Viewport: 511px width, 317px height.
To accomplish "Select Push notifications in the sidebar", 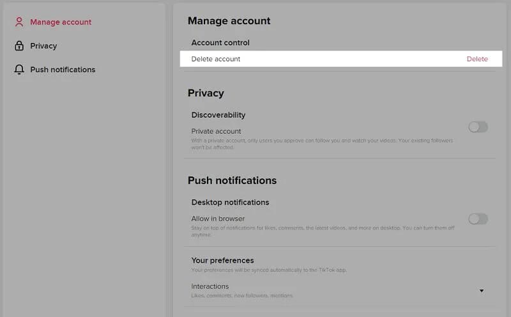I will click(63, 70).
